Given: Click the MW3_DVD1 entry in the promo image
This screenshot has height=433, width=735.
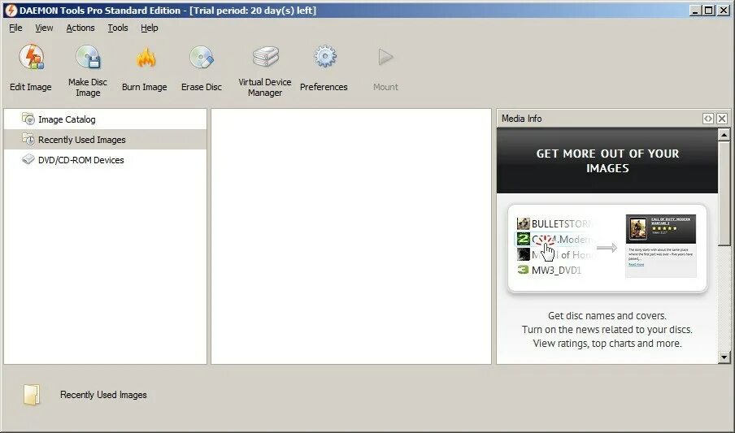Looking at the screenshot, I should (x=550, y=270).
